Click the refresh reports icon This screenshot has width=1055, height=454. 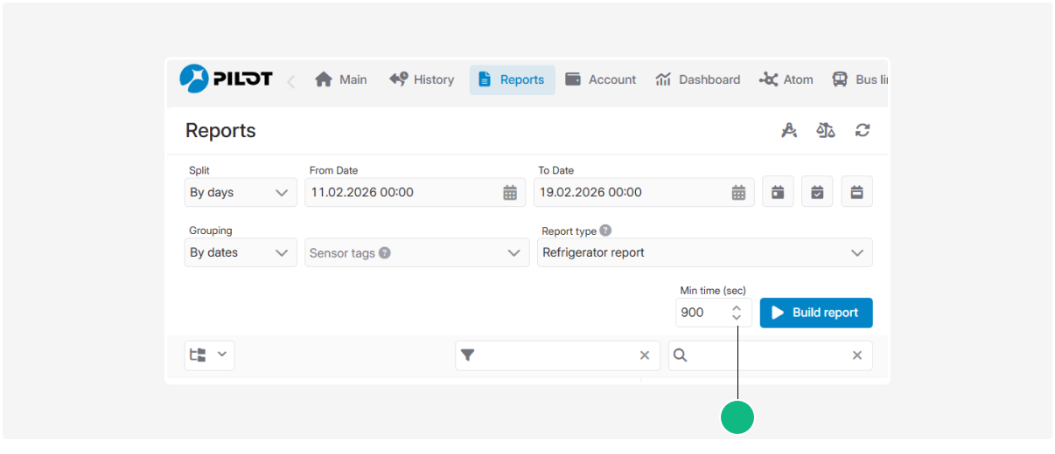click(x=863, y=130)
